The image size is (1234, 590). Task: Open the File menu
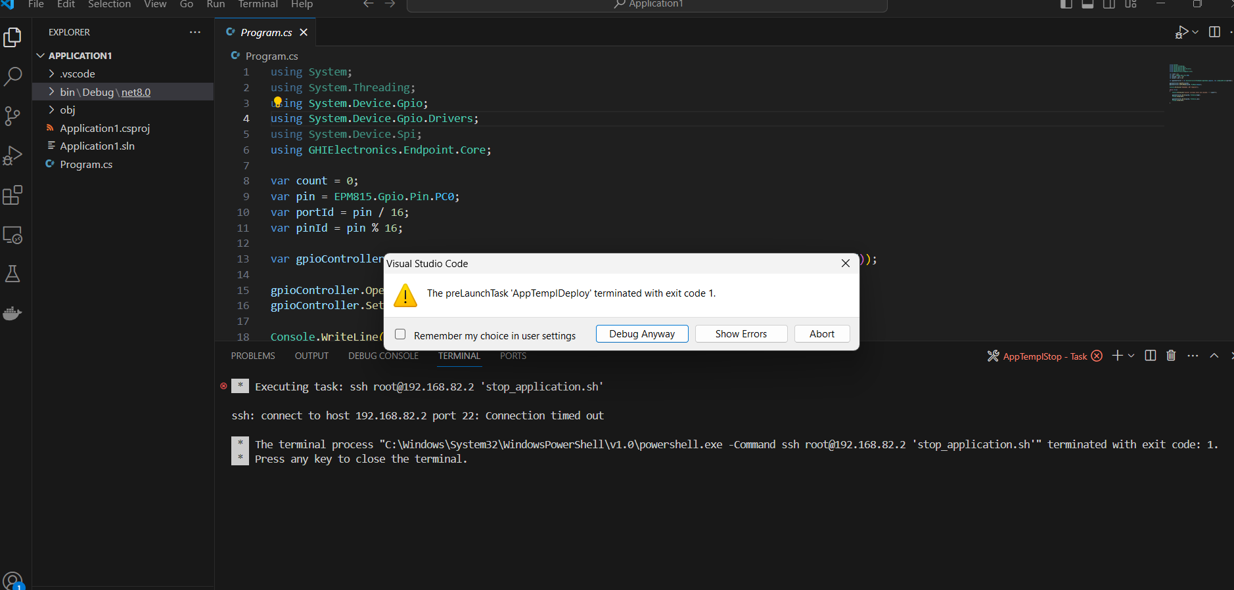[36, 5]
